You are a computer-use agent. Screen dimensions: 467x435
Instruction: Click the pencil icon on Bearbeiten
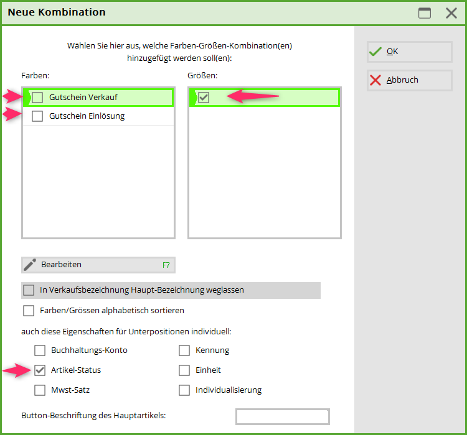[x=30, y=265]
